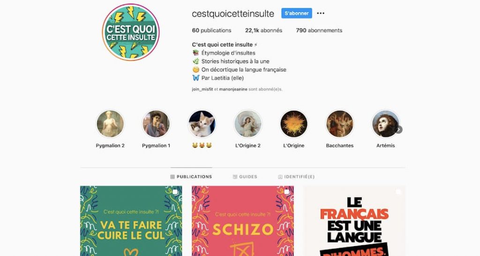The image size is (480, 256).
Task: View the 22,1k abonnés list
Action: pyautogui.click(x=263, y=30)
